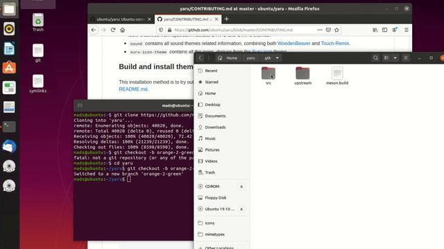
Task: Open Pictures in Files sidebar
Action: point(222,149)
